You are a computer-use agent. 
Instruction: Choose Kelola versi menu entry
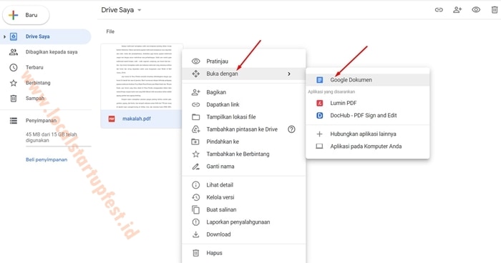pyautogui.click(x=244, y=197)
